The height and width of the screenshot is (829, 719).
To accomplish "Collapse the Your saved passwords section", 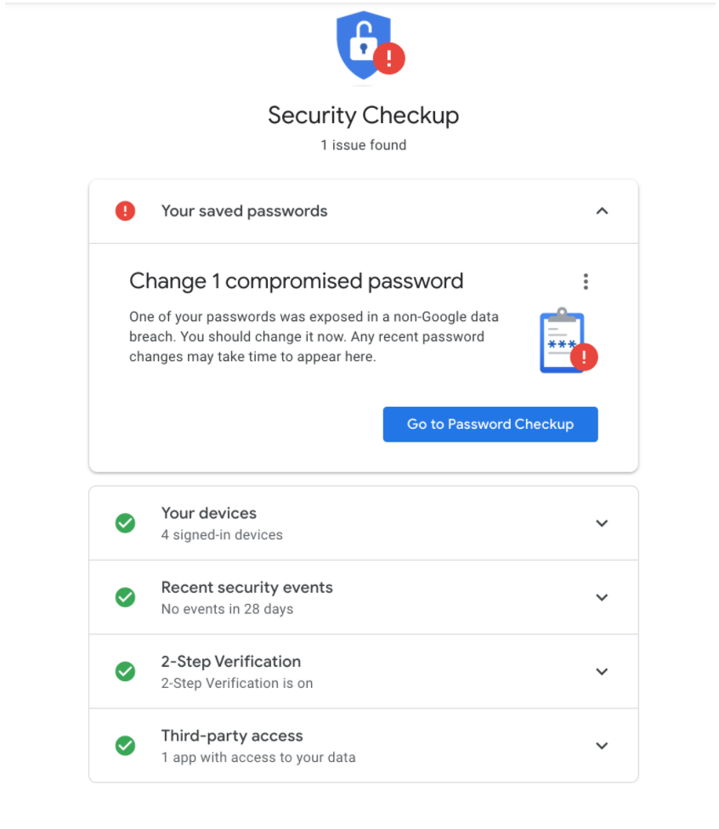I will [603, 211].
